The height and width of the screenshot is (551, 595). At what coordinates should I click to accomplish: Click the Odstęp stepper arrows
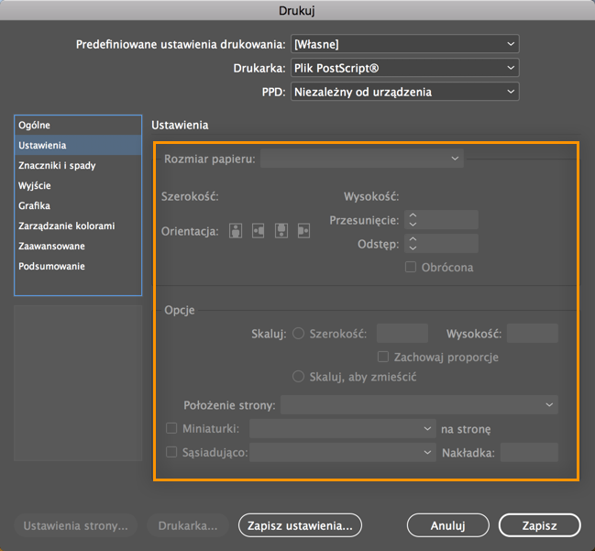point(413,244)
